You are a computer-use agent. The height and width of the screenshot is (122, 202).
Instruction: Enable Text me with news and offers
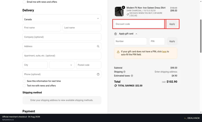[x=24, y=86]
